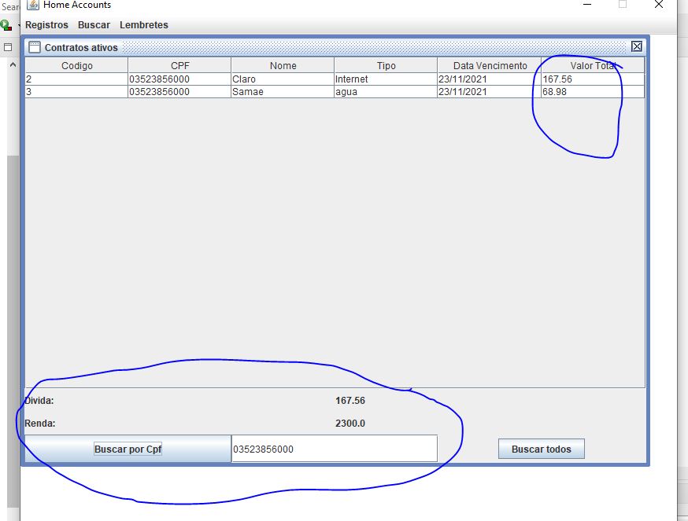This screenshot has width=688, height=521.
Task: Select the Claro contract name cell
Action: pos(283,79)
